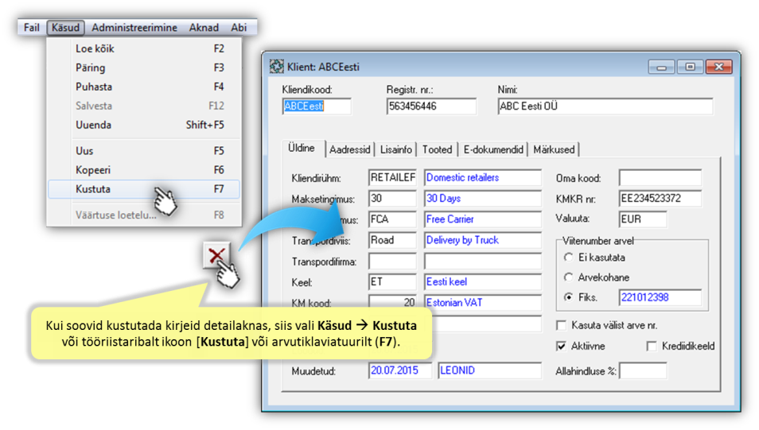This screenshot has height=430, width=759.
Task: Choose Kopeeri menu entry
Action: (x=144, y=170)
